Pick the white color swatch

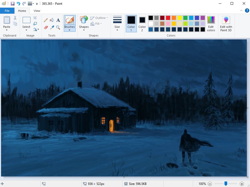point(151,24)
